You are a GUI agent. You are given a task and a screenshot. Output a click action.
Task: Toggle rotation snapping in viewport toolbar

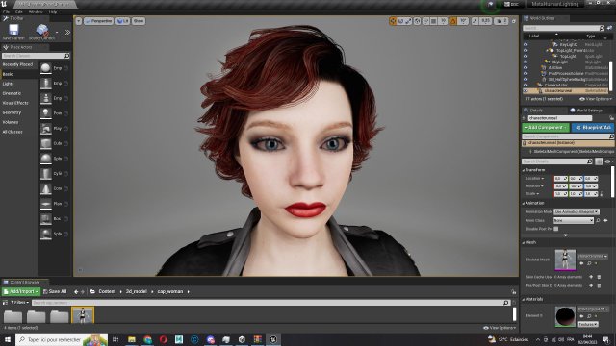pos(453,21)
